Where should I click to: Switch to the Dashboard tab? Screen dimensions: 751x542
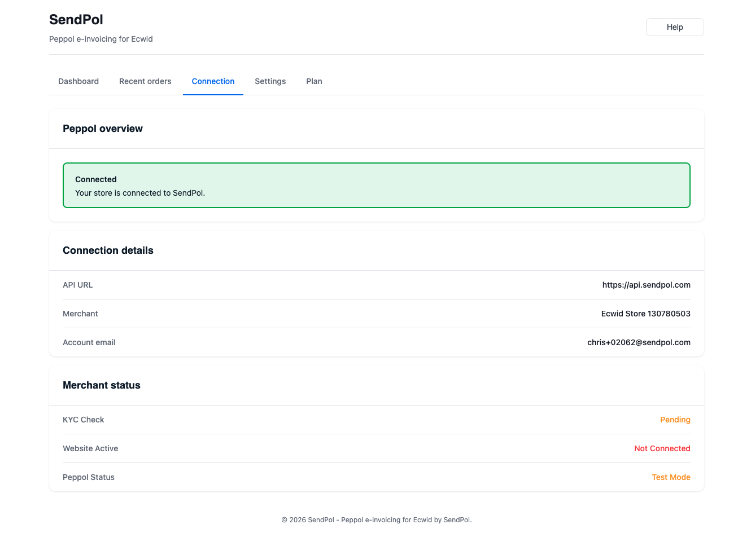[78, 81]
